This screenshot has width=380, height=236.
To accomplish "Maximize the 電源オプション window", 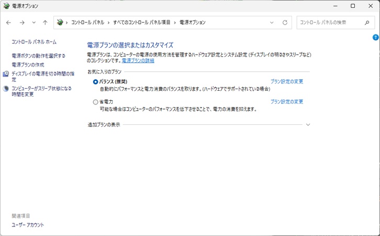I will [x=353, y=6].
